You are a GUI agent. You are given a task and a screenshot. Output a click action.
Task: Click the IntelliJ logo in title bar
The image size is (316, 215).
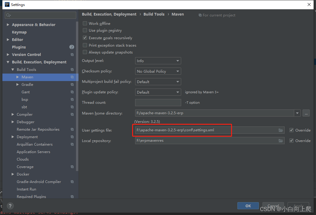click(x=7, y=4)
